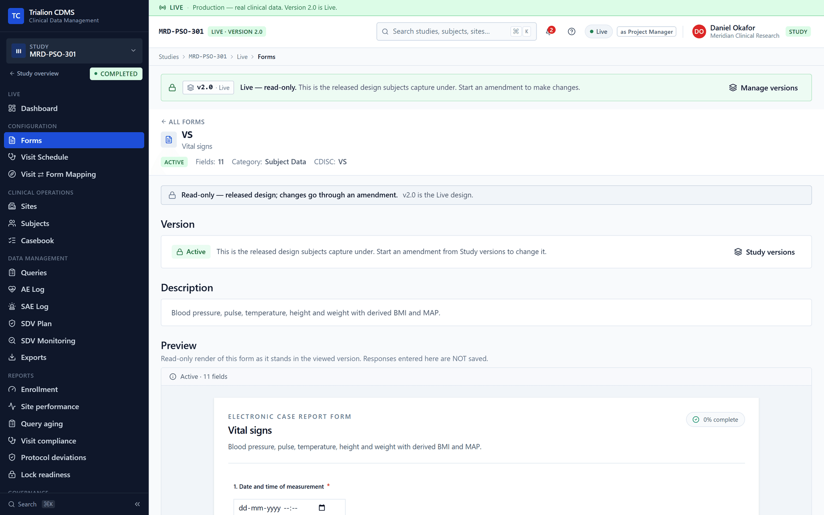The height and width of the screenshot is (515, 824).
Task: Open Lock readiness report
Action: click(74, 475)
